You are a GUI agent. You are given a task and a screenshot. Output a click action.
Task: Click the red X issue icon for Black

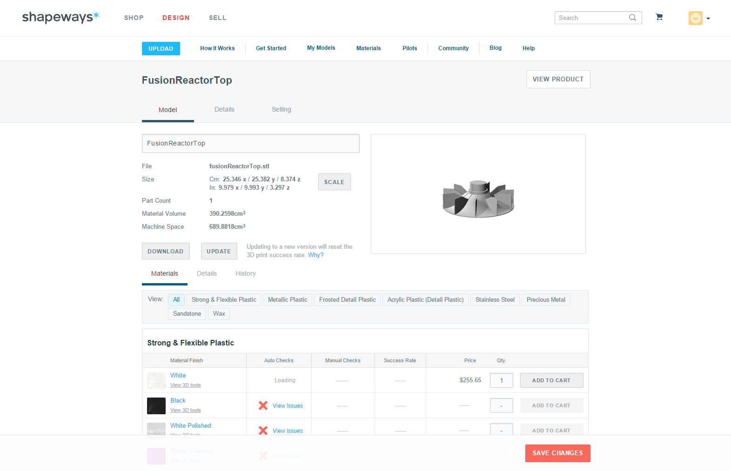click(x=263, y=405)
